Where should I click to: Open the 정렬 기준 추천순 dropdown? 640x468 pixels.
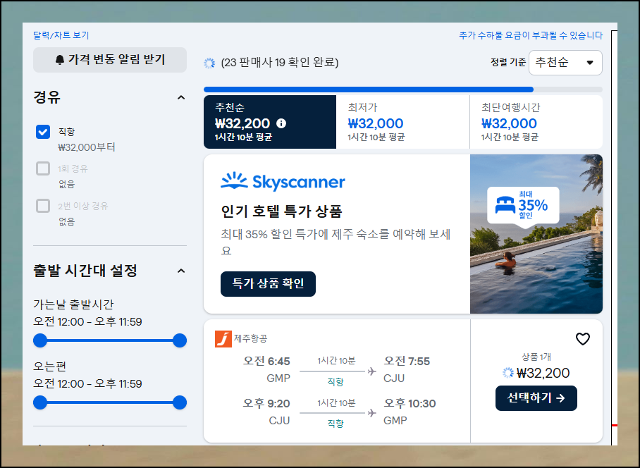(x=565, y=63)
